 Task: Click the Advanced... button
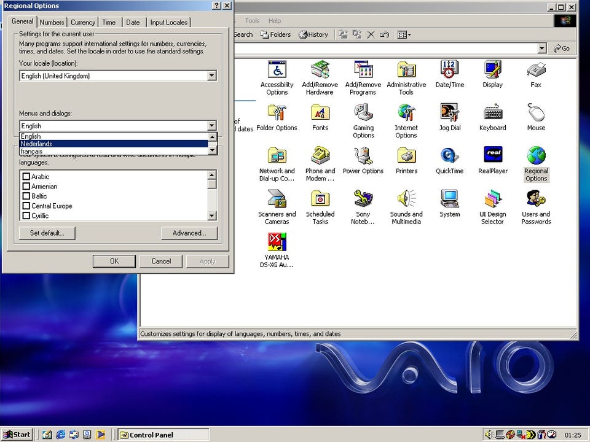click(189, 233)
